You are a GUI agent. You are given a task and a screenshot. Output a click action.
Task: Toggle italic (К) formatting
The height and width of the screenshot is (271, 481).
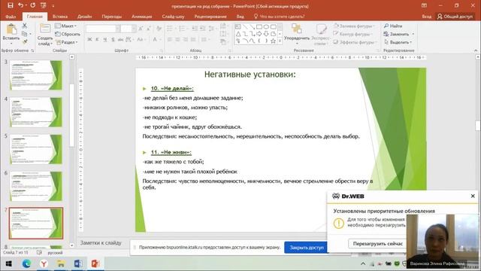97,39
